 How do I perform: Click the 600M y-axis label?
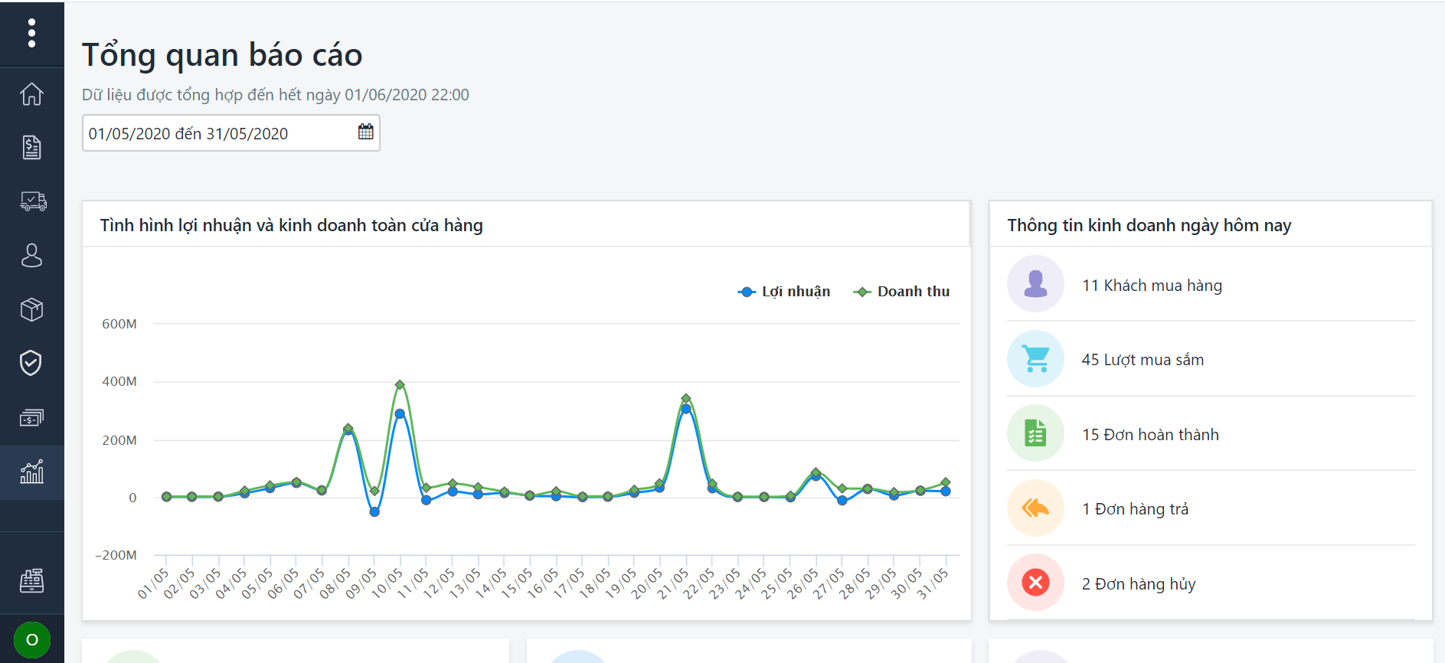(x=119, y=324)
